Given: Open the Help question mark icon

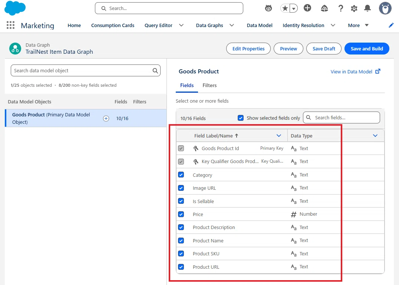Looking at the screenshot, I should [340, 9].
